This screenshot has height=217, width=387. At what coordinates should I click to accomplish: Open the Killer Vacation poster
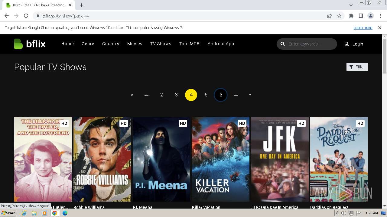pyautogui.click(x=221, y=159)
